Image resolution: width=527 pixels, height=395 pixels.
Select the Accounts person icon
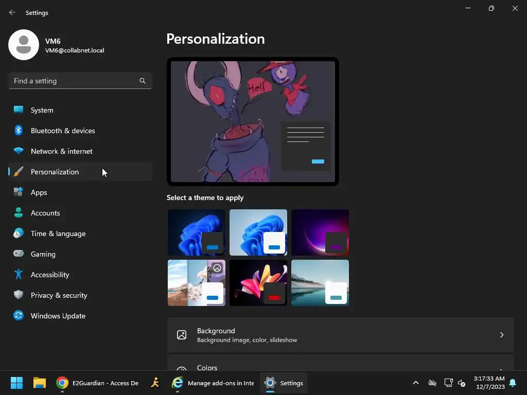[x=19, y=212]
